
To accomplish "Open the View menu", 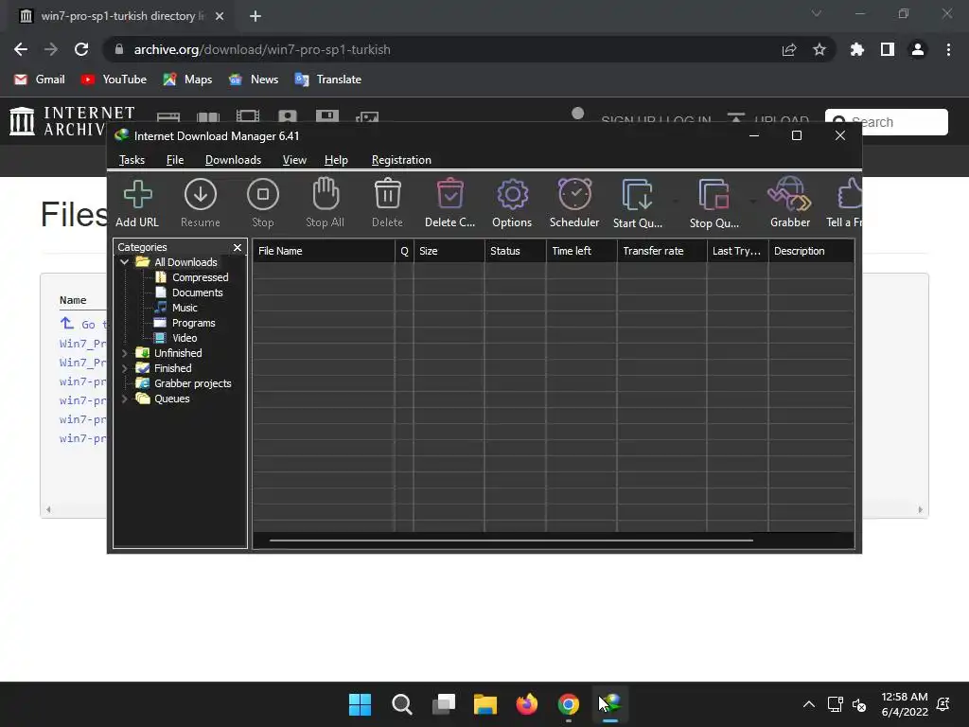I will click(294, 160).
